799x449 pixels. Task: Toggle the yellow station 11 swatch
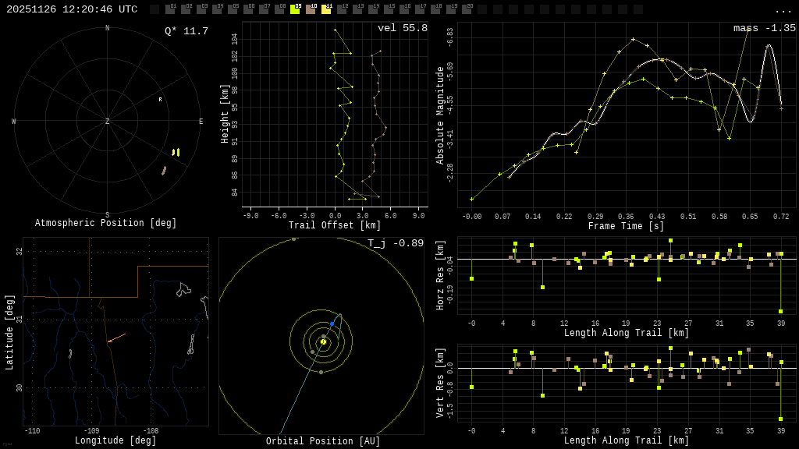point(326,9)
